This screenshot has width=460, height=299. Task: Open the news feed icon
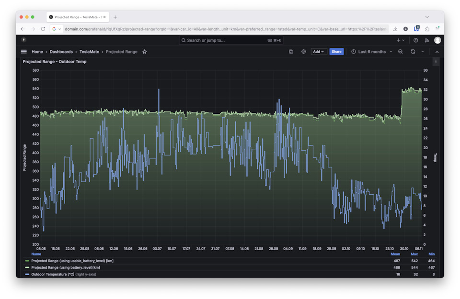click(x=427, y=40)
